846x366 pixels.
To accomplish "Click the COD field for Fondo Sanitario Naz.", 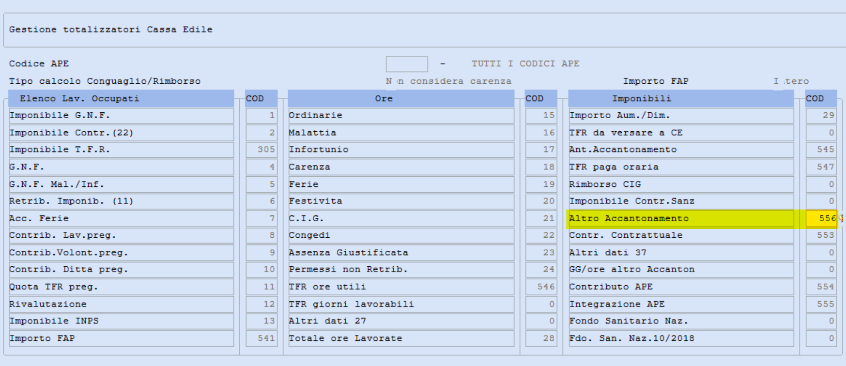I will pyautogui.click(x=821, y=321).
